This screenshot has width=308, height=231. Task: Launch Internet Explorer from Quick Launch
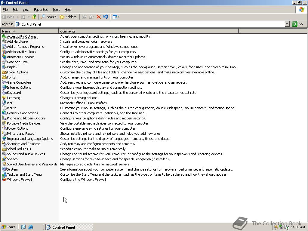[31, 227]
